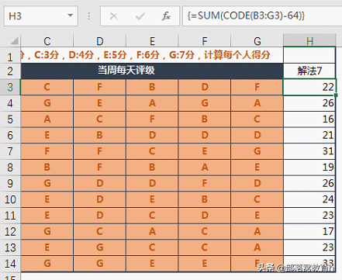Screen dimensions: 342x280
Task: Click cell C3 containing C
Action: (x=47, y=87)
